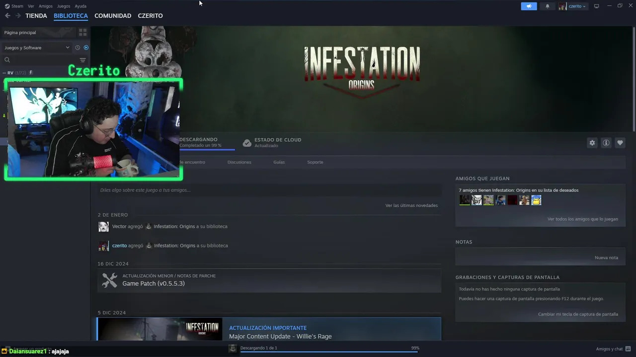
Task: Open the COMUNIDAD tab
Action: (x=113, y=16)
